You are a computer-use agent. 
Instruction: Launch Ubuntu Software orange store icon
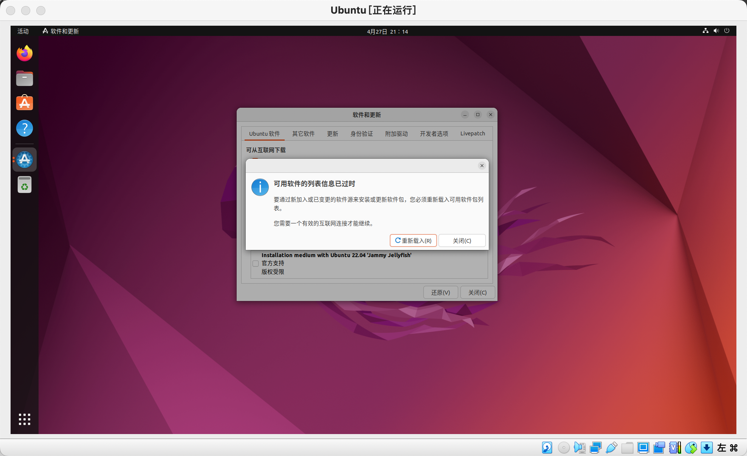25,103
